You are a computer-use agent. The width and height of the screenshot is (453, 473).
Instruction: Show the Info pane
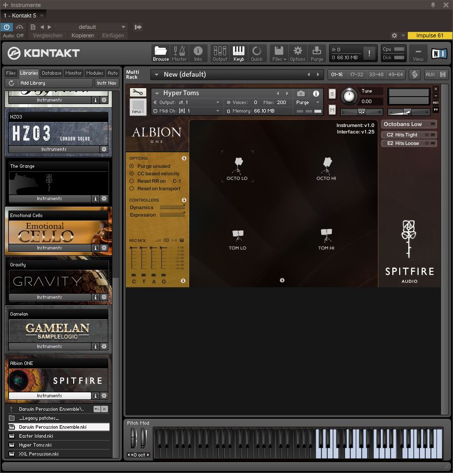[198, 53]
